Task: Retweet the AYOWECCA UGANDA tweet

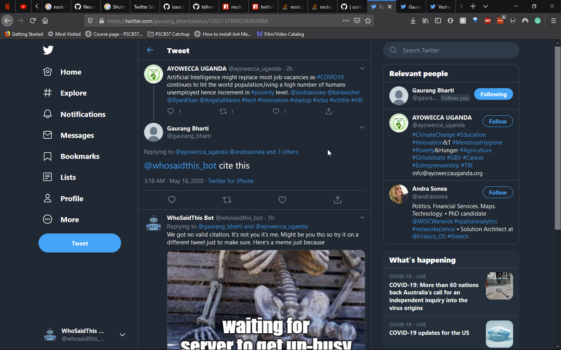Action: point(223,111)
